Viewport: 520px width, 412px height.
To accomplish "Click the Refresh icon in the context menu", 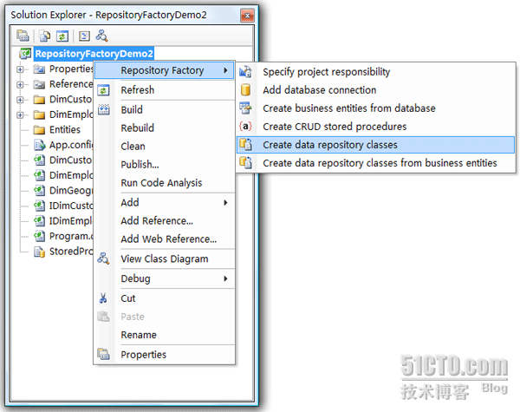I will point(103,90).
